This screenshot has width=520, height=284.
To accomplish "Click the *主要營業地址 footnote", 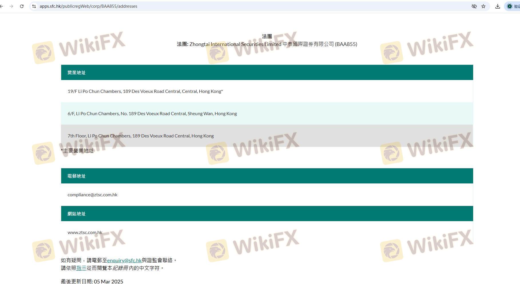I will coord(77,151).
